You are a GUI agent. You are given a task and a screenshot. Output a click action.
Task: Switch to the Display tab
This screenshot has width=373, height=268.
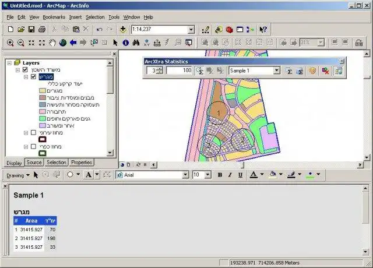pyautogui.click(x=14, y=163)
